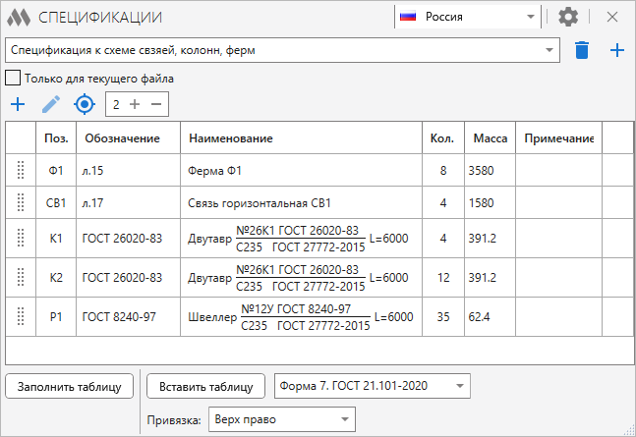Image resolution: width=636 pixels, height=437 pixels.
Task: Click the 'Вставить таблицу' button
Action: (205, 386)
